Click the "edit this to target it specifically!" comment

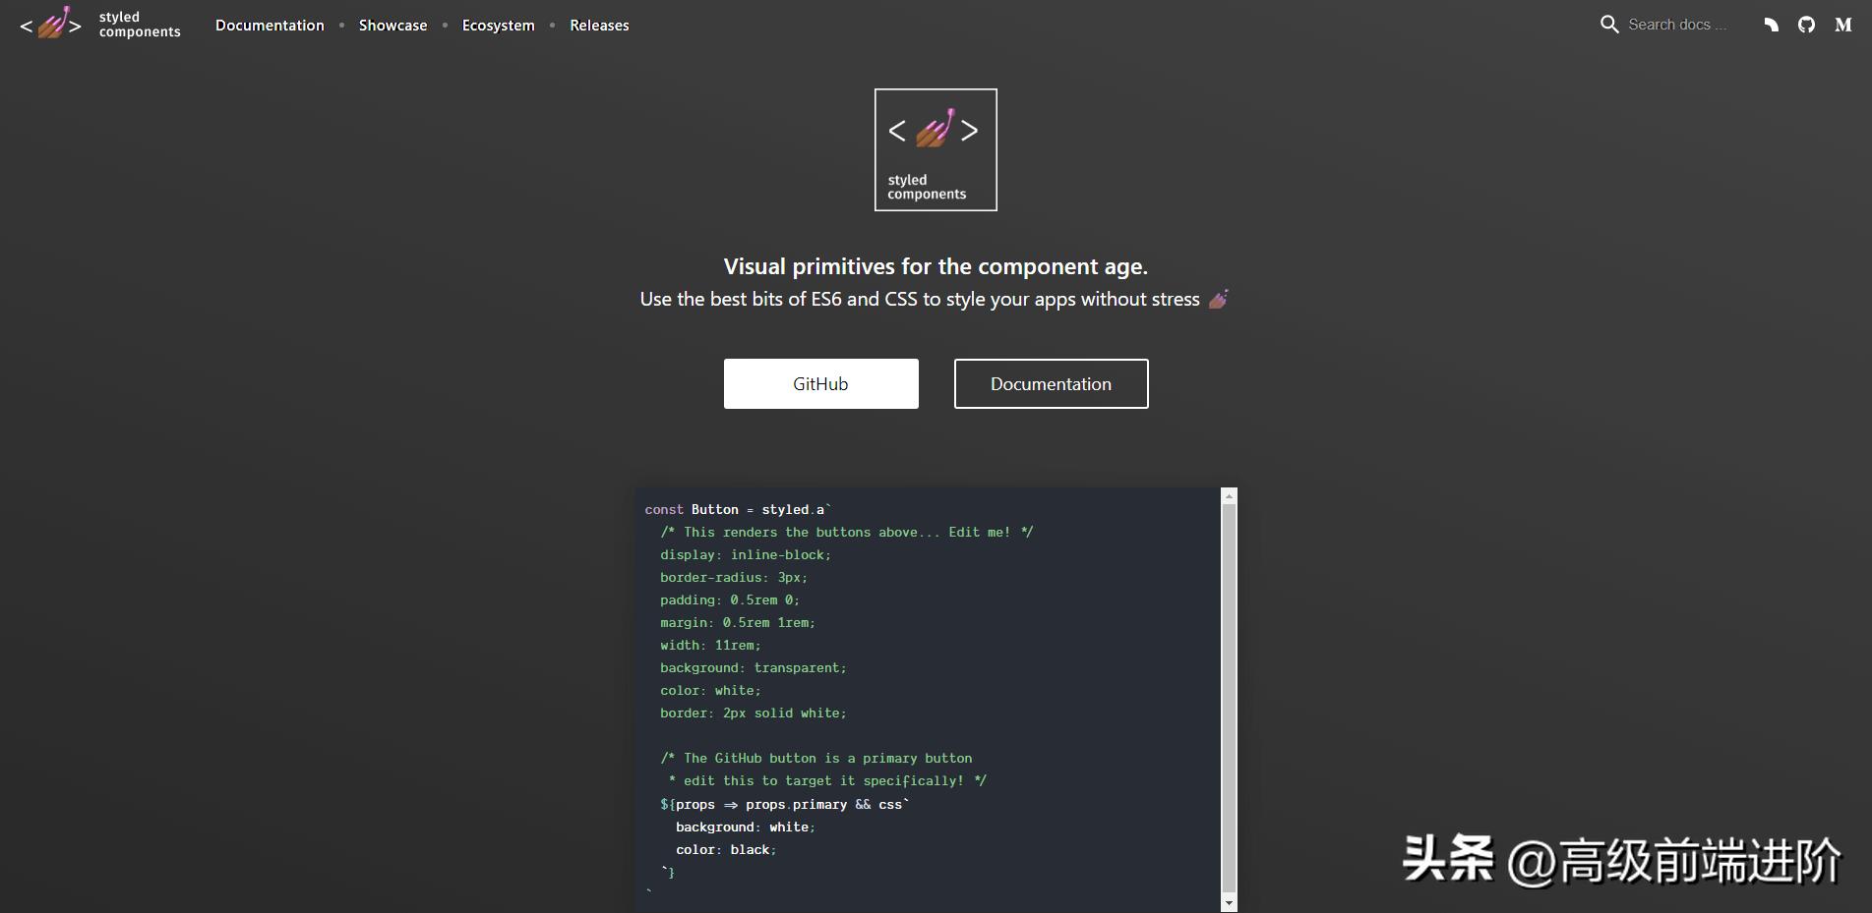point(827,780)
